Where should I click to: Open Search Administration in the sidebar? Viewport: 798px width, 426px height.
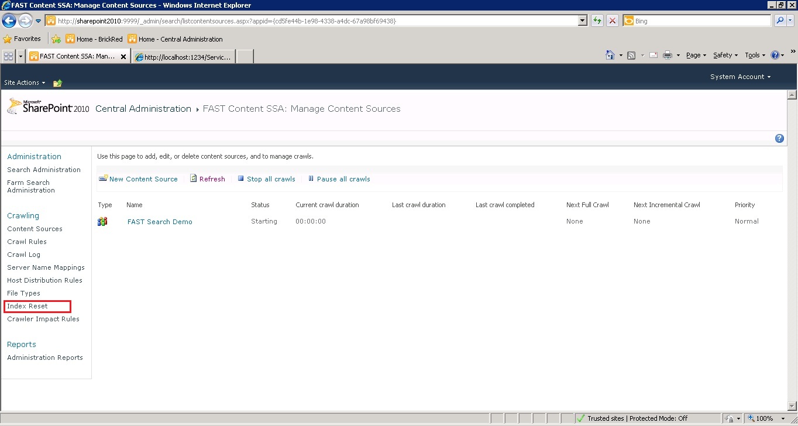point(44,170)
